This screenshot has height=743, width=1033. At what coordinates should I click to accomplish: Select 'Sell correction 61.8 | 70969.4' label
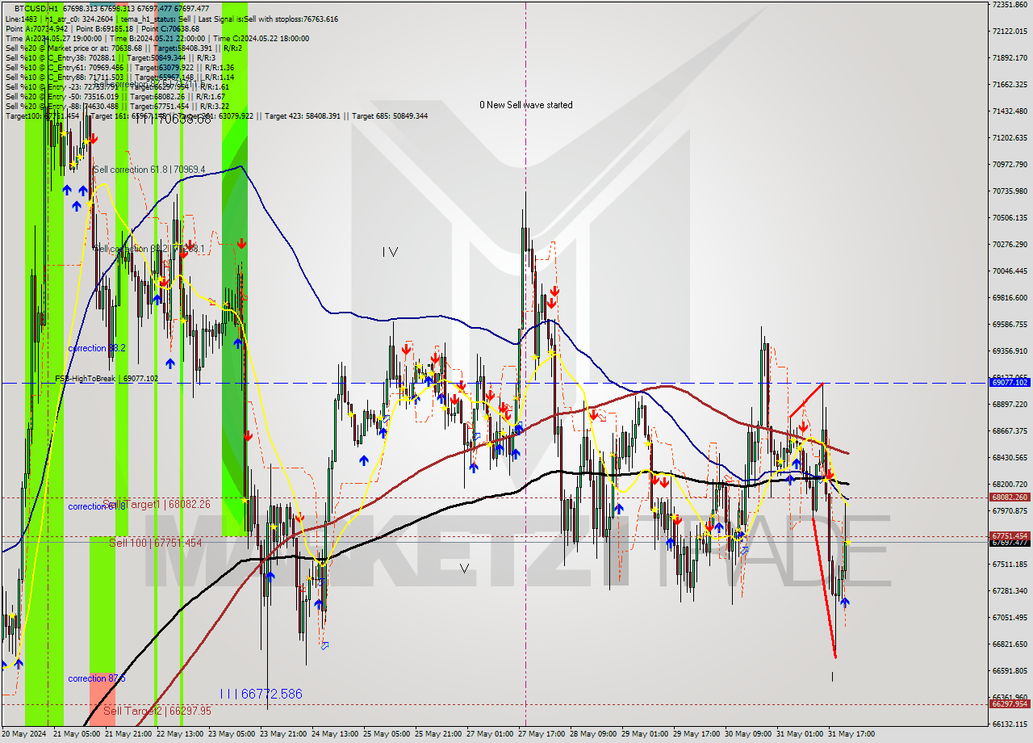point(149,170)
